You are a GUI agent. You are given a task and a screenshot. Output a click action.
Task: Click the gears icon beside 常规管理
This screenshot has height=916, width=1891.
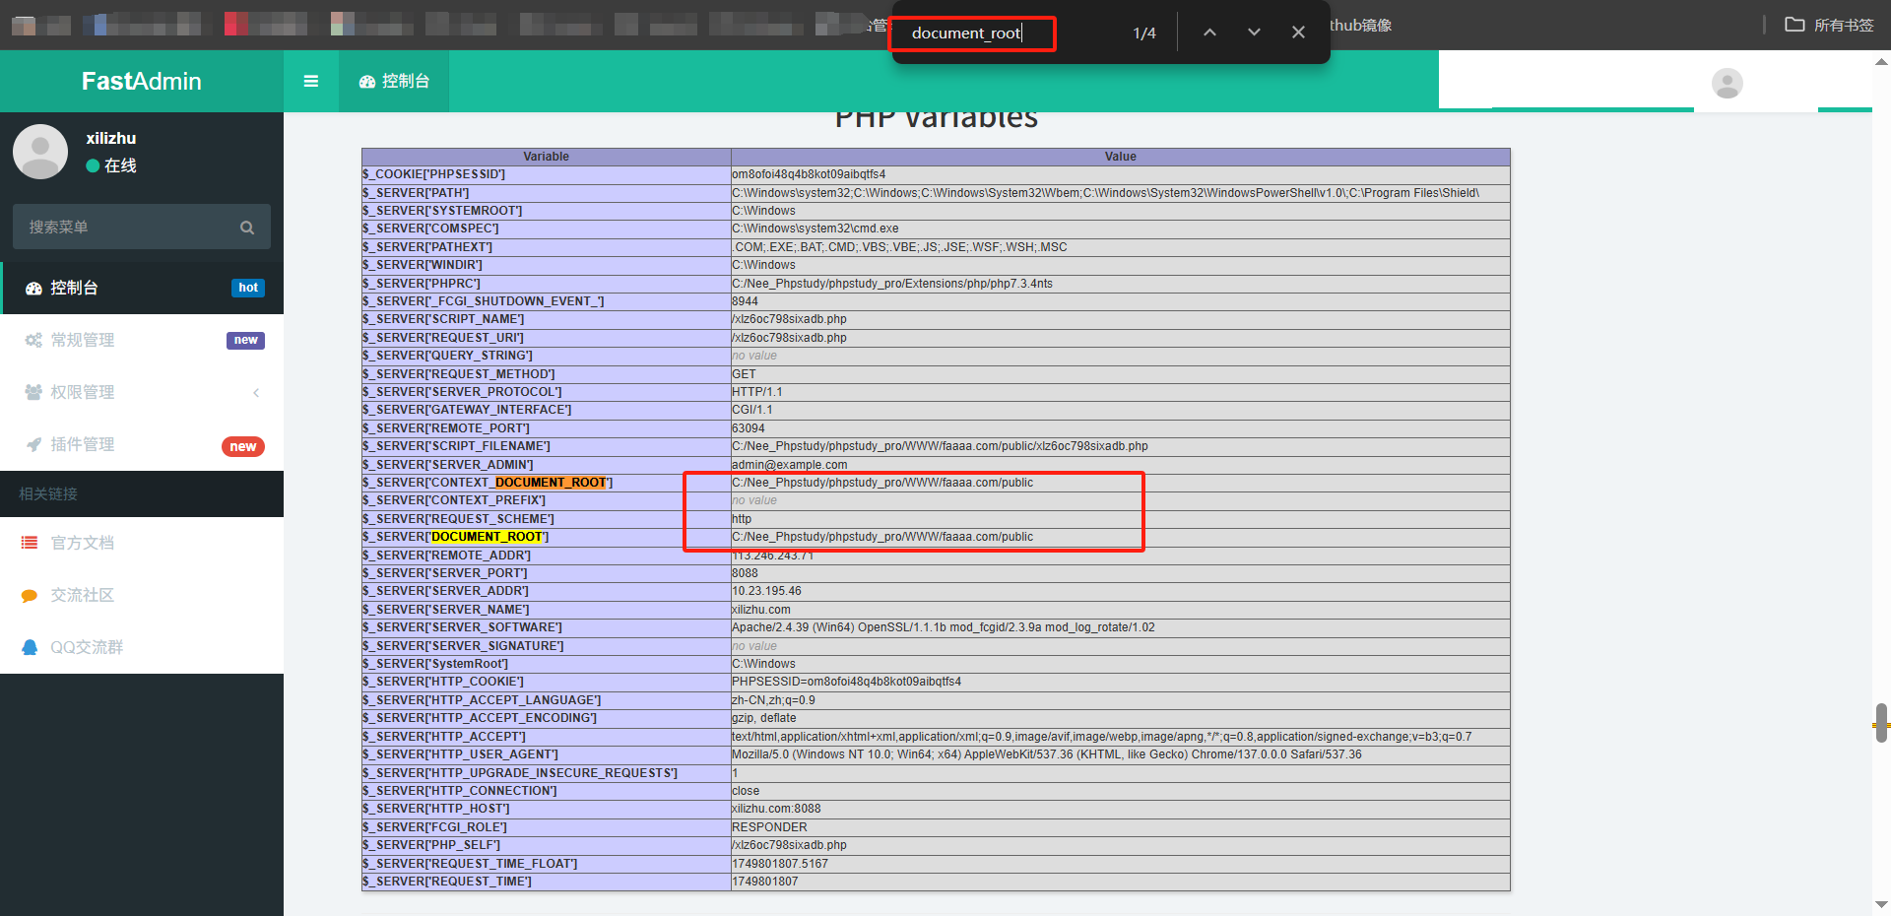pos(33,340)
